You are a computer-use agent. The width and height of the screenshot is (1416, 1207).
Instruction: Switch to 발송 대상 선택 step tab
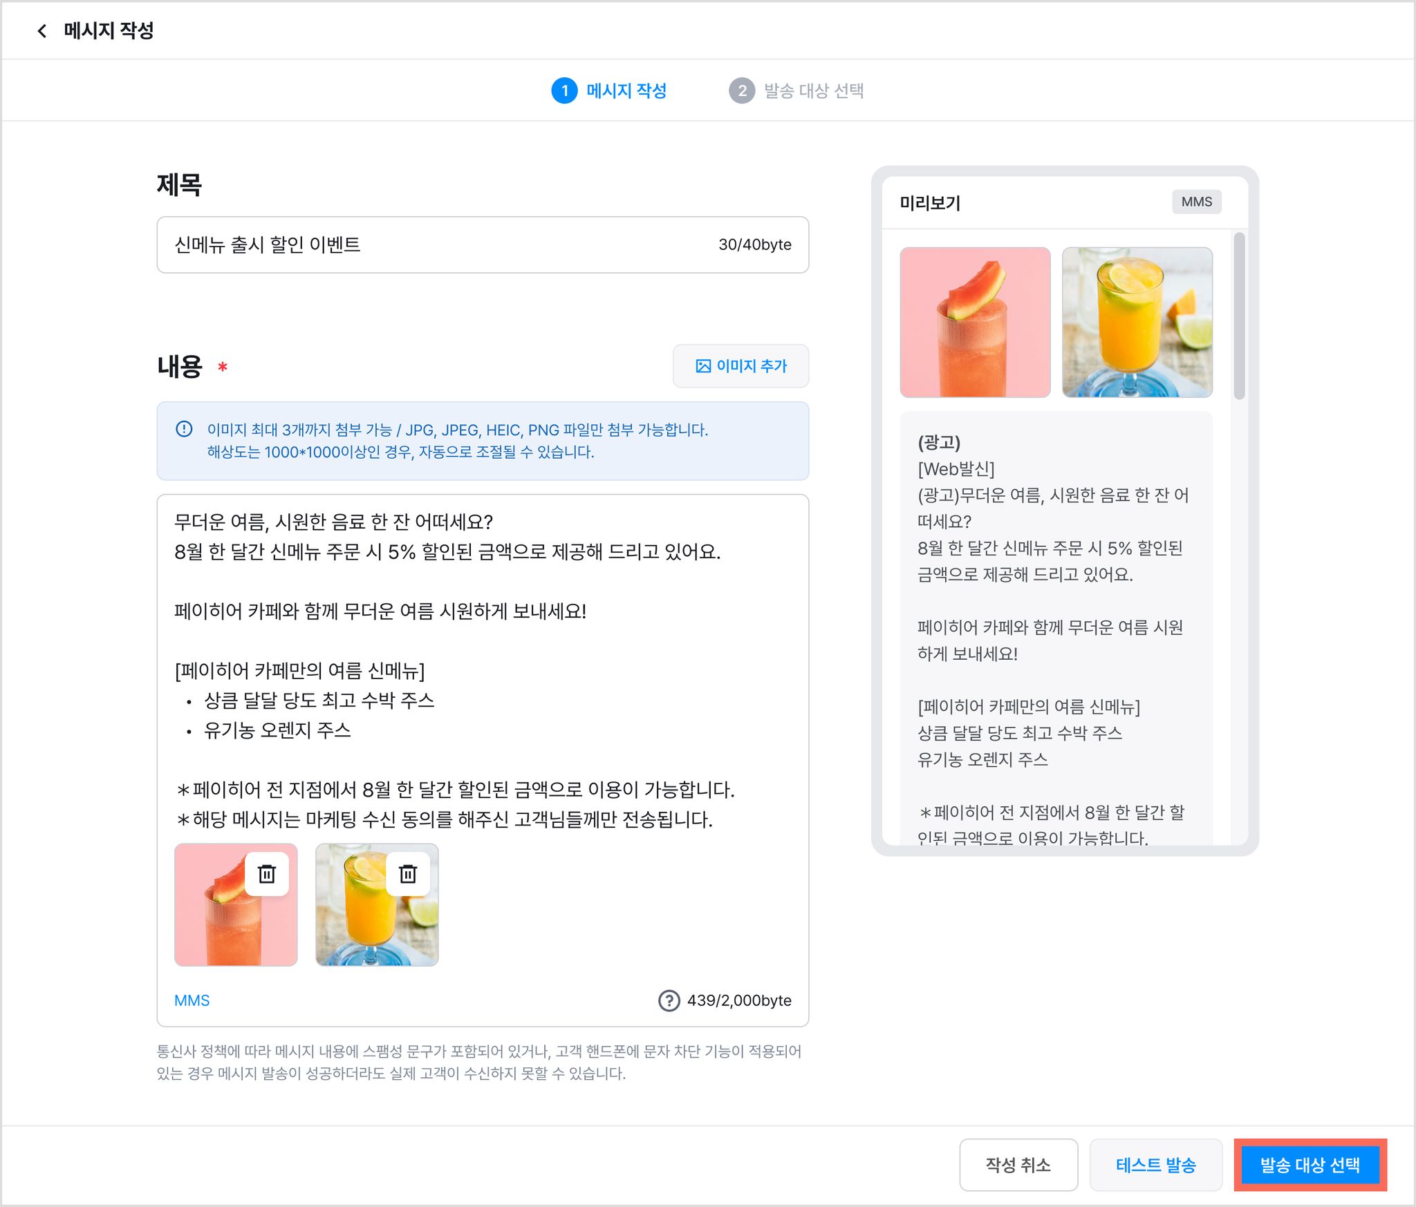[796, 91]
